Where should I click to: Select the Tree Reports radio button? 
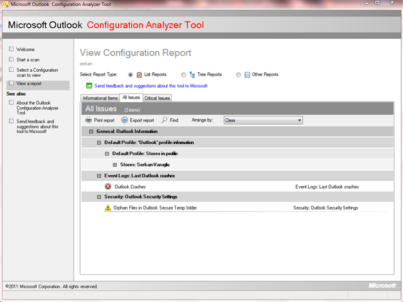(x=183, y=74)
